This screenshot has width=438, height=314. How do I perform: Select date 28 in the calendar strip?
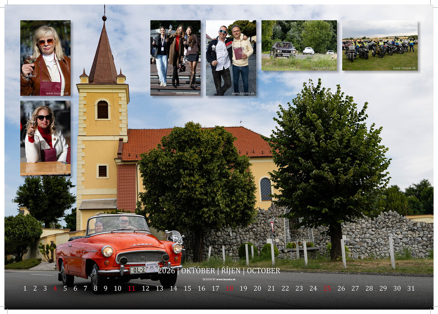tap(369, 288)
